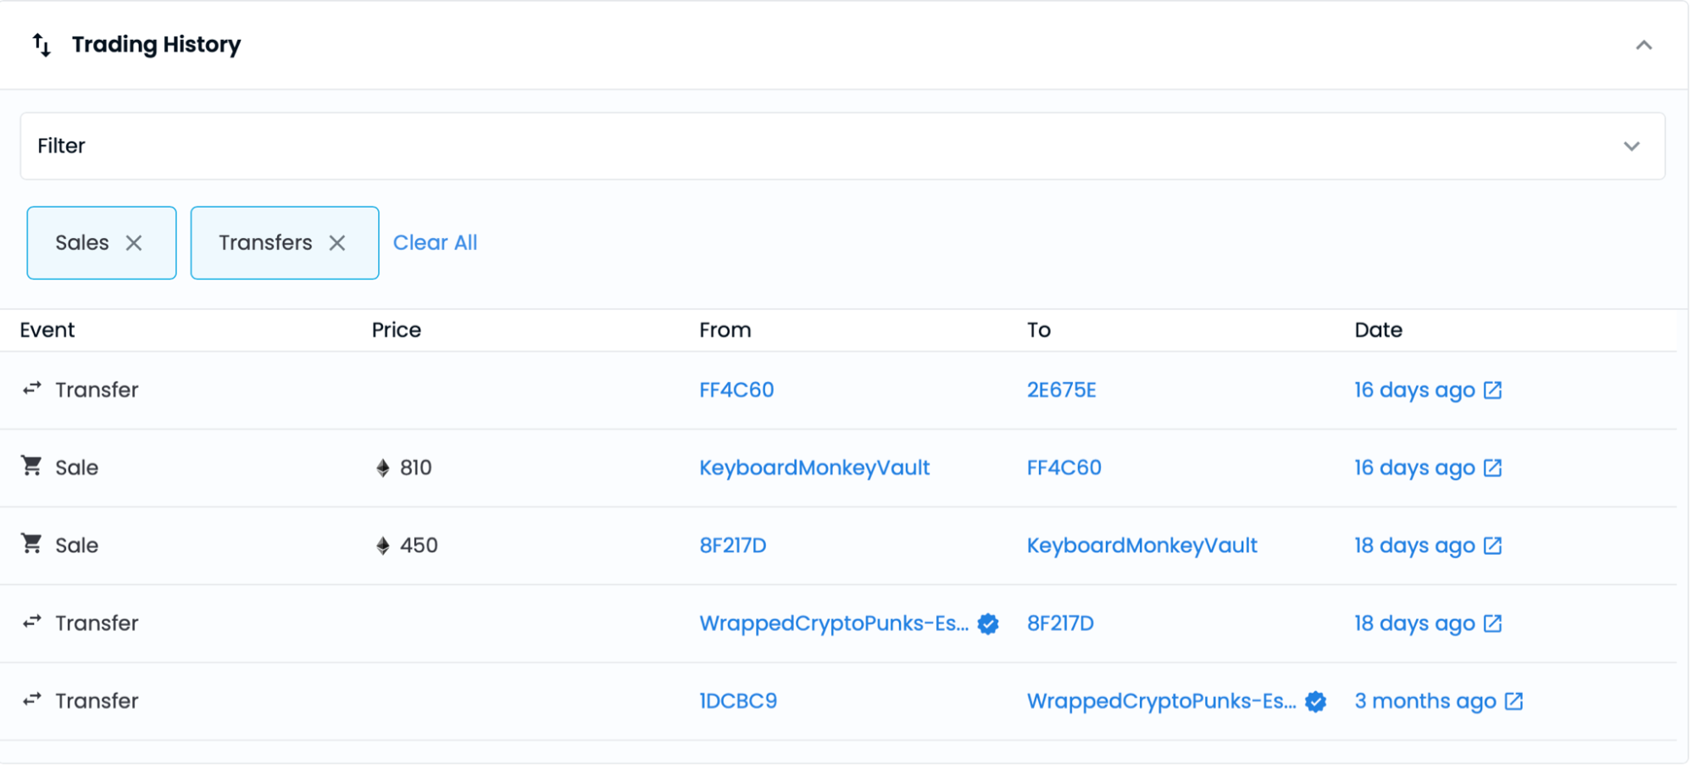Image resolution: width=1694 pixels, height=770 pixels.
Task: Click transfer arrows icon in WrappedCryptoPunks-to-8F217D row
Action: [32, 622]
